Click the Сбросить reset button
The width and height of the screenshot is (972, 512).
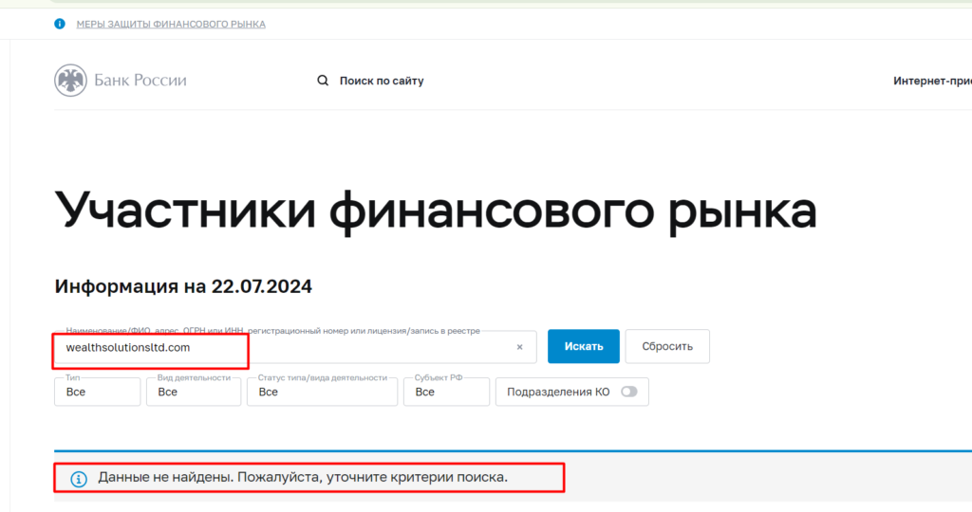point(667,346)
